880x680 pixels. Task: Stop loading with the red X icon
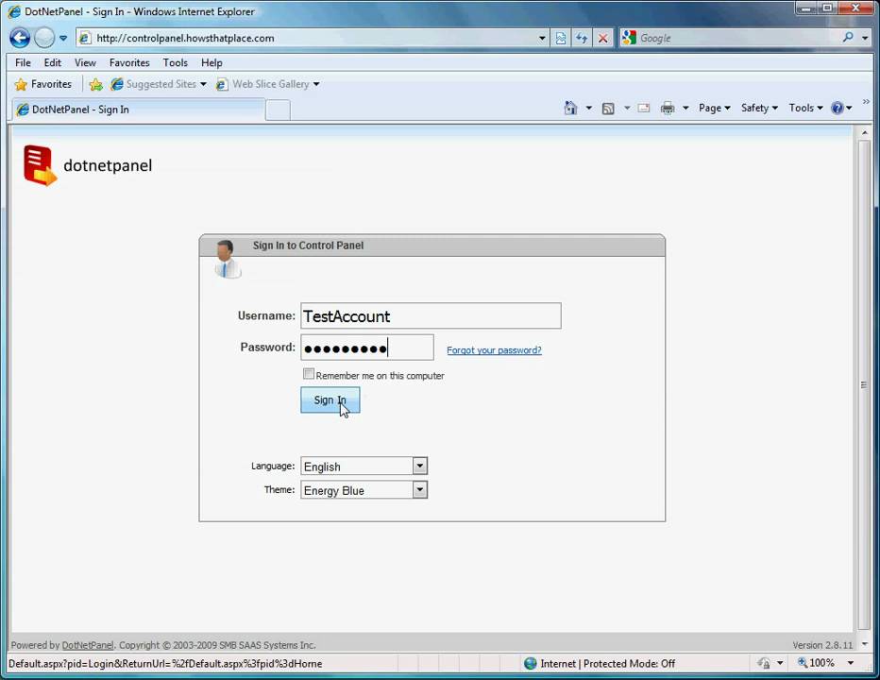602,38
